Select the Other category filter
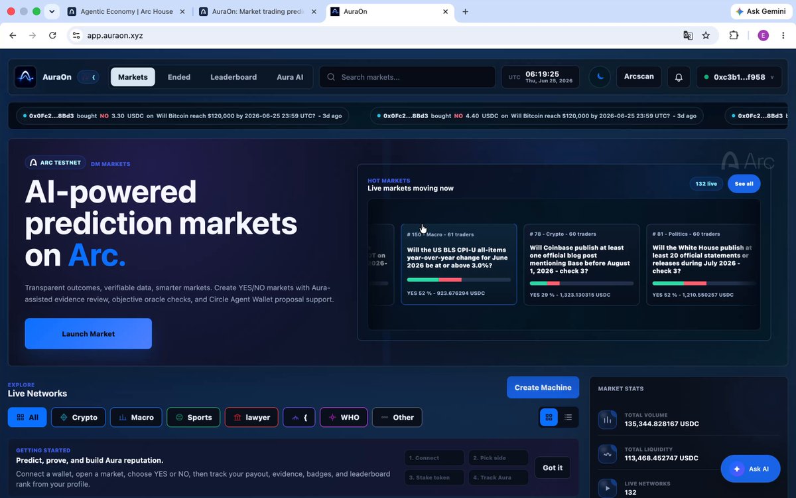796x498 pixels. click(397, 418)
